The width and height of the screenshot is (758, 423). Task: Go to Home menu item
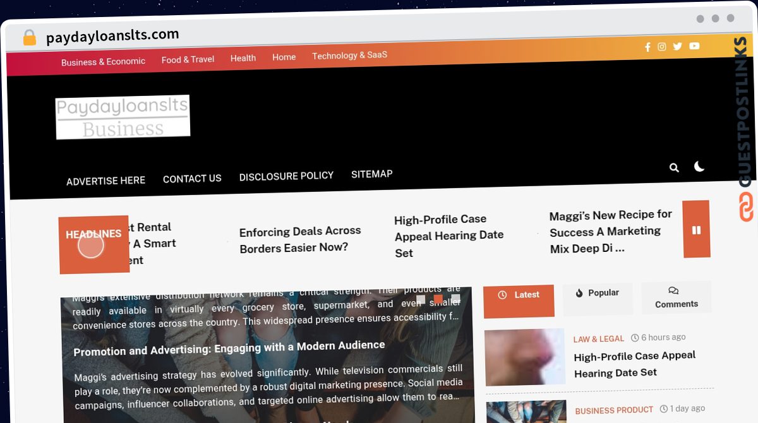pos(284,57)
